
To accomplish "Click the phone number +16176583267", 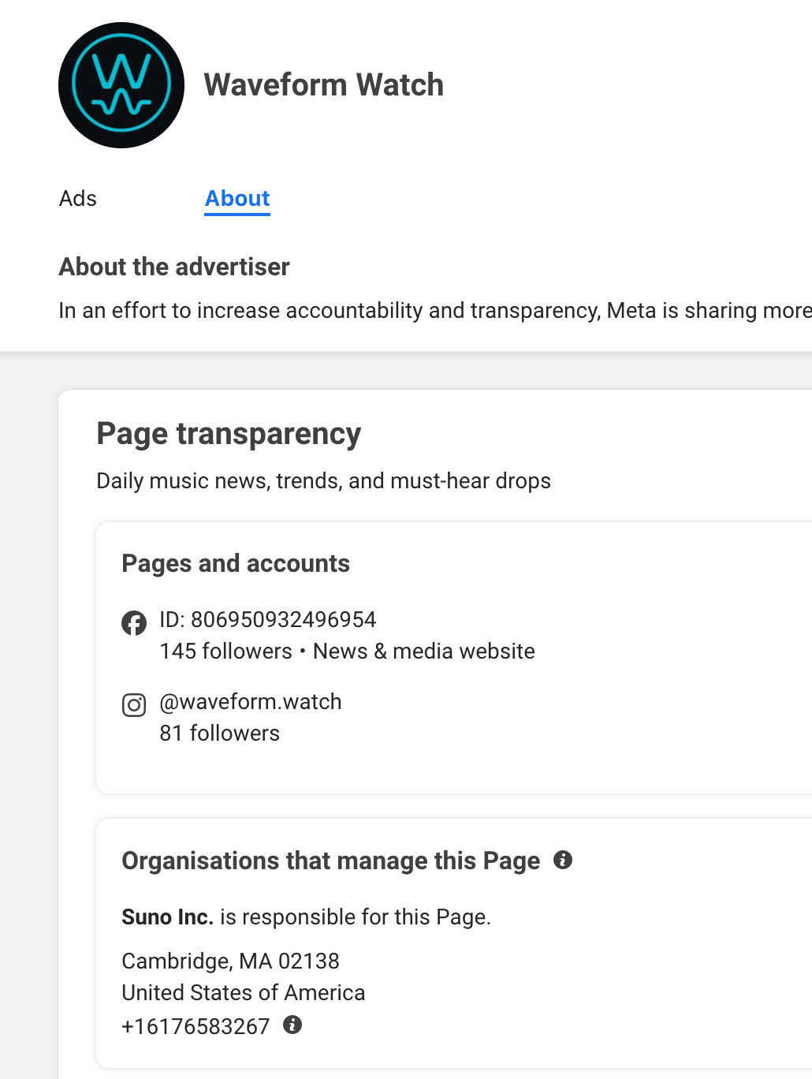I will coord(196,1026).
